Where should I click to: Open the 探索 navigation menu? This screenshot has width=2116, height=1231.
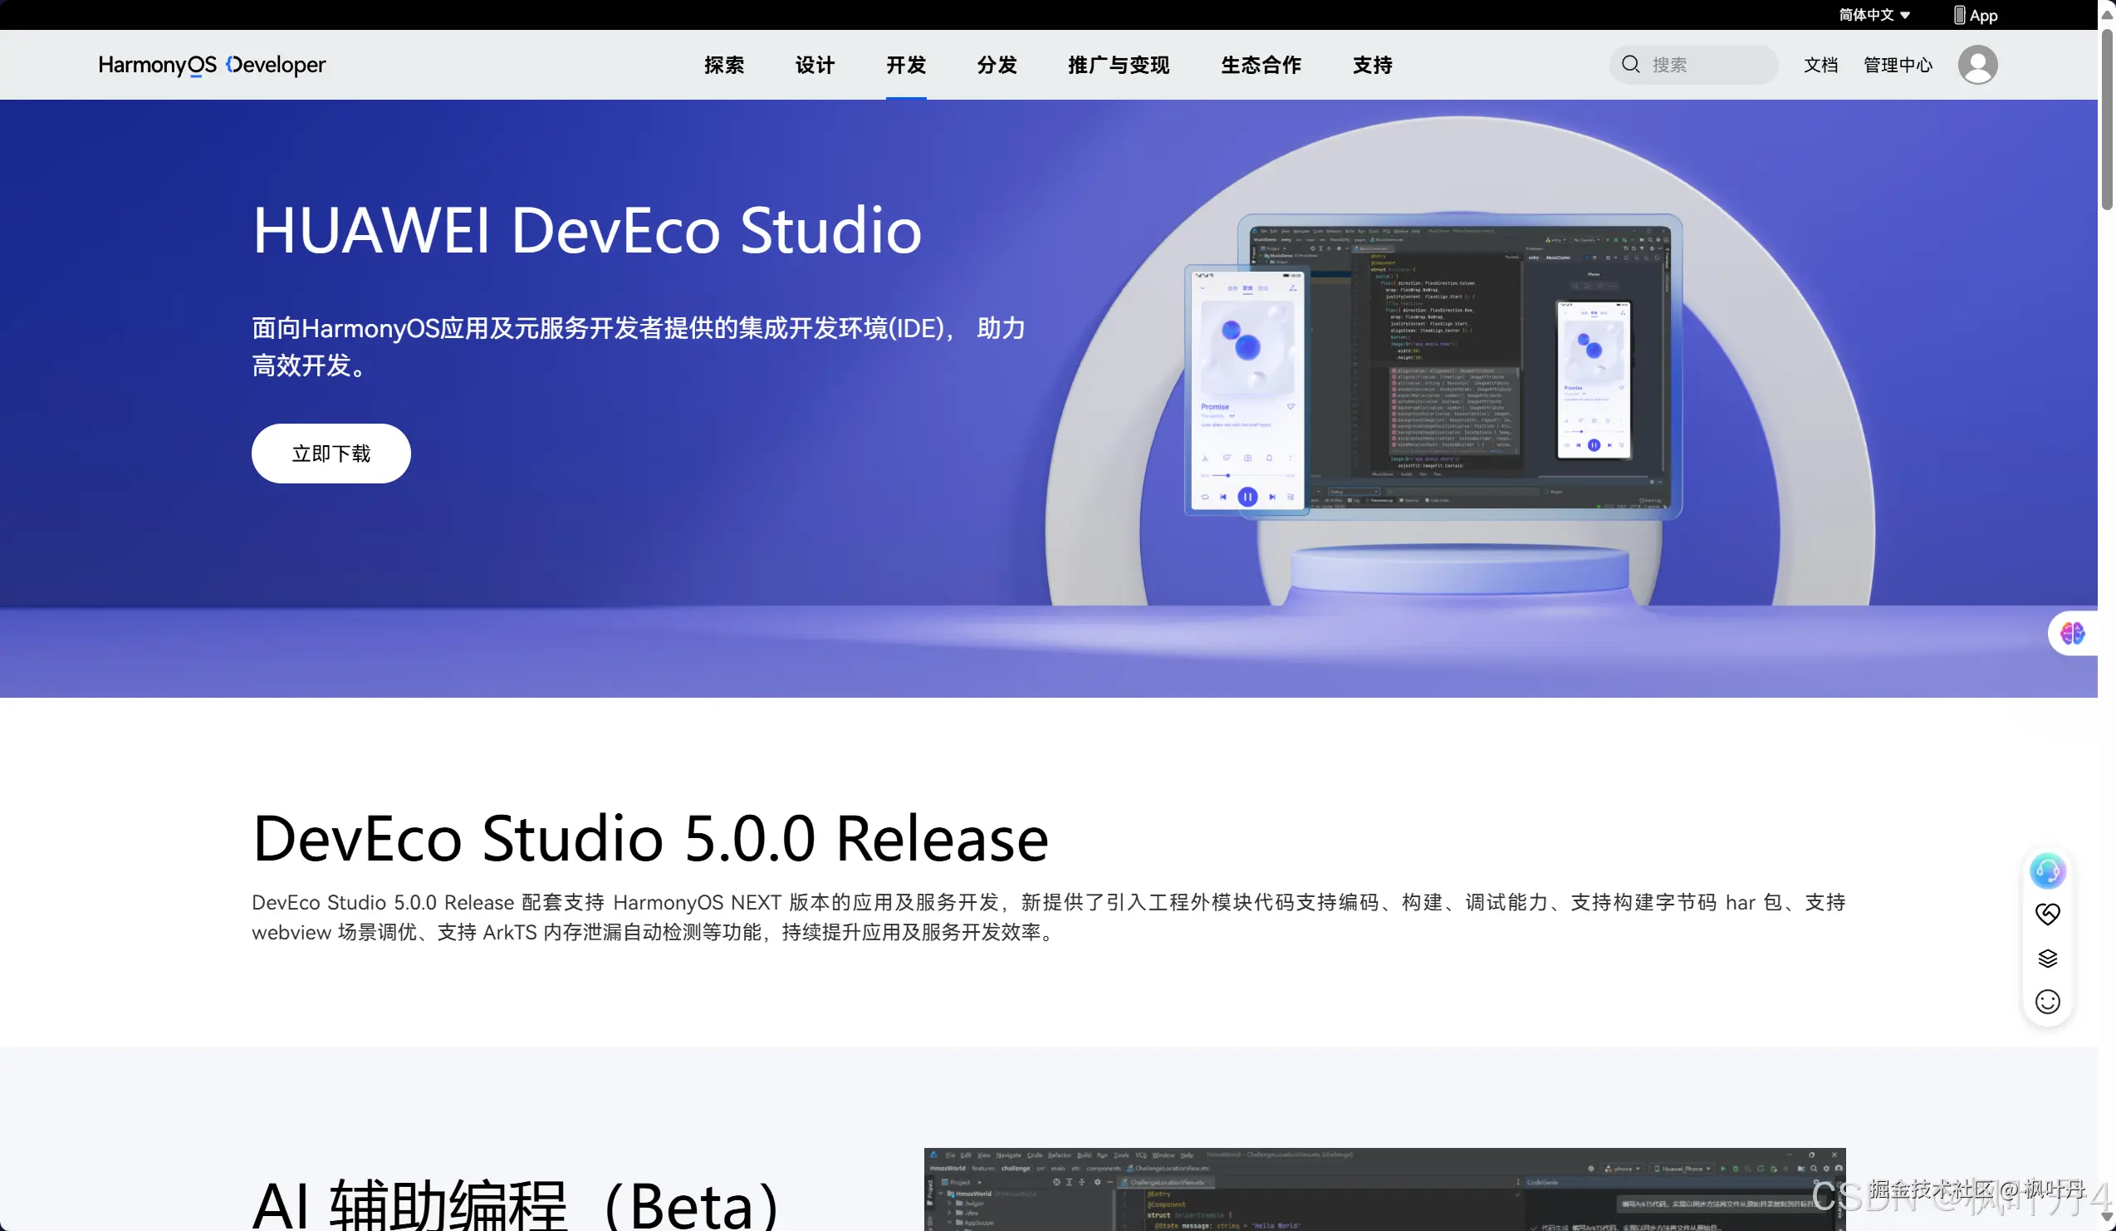[724, 65]
